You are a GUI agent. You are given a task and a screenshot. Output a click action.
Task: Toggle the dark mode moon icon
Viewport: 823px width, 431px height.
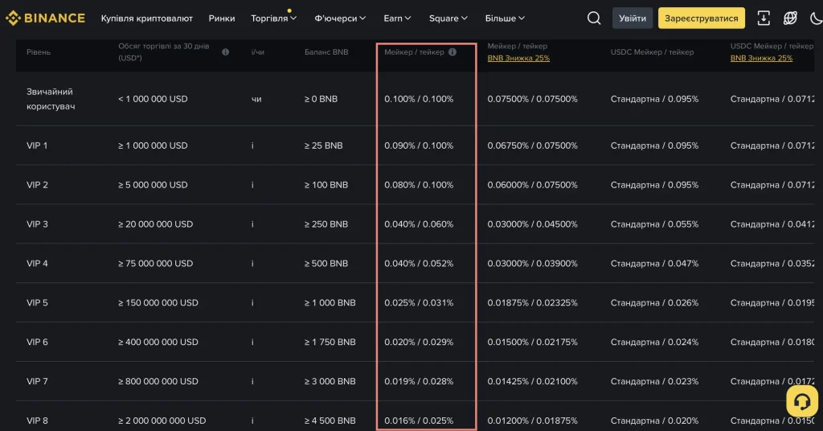[817, 18]
